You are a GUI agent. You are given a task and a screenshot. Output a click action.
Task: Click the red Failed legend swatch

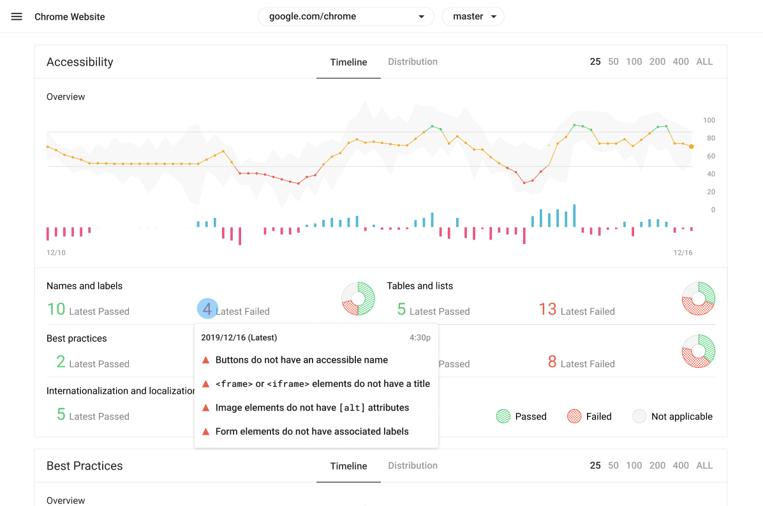pyautogui.click(x=574, y=416)
